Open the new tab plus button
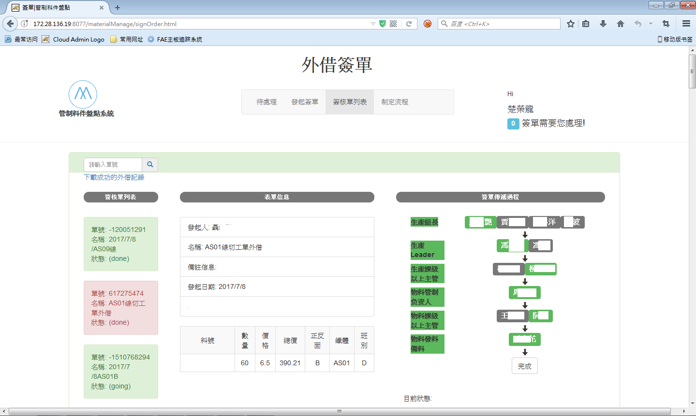The height and width of the screenshot is (416, 696). [118, 7]
